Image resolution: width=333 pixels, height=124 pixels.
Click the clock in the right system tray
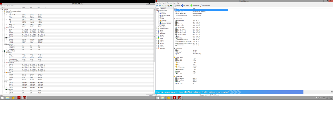[329, 98]
